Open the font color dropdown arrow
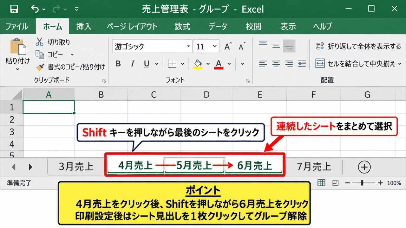This screenshot has width=406, height=228. point(229,64)
